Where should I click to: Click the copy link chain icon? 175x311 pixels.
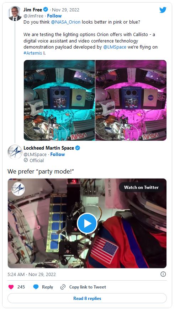pyautogui.click(x=63, y=287)
